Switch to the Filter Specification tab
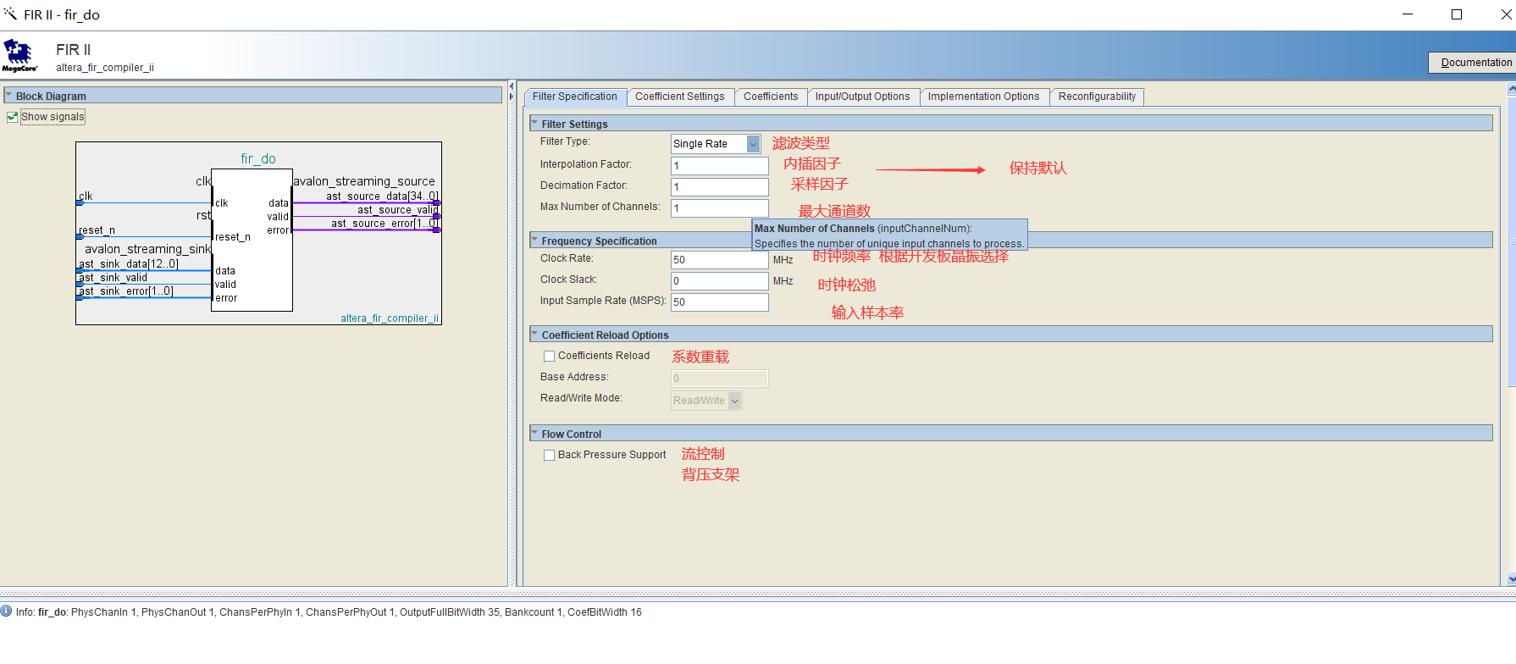 pyautogui.click(x=575, y=97)
